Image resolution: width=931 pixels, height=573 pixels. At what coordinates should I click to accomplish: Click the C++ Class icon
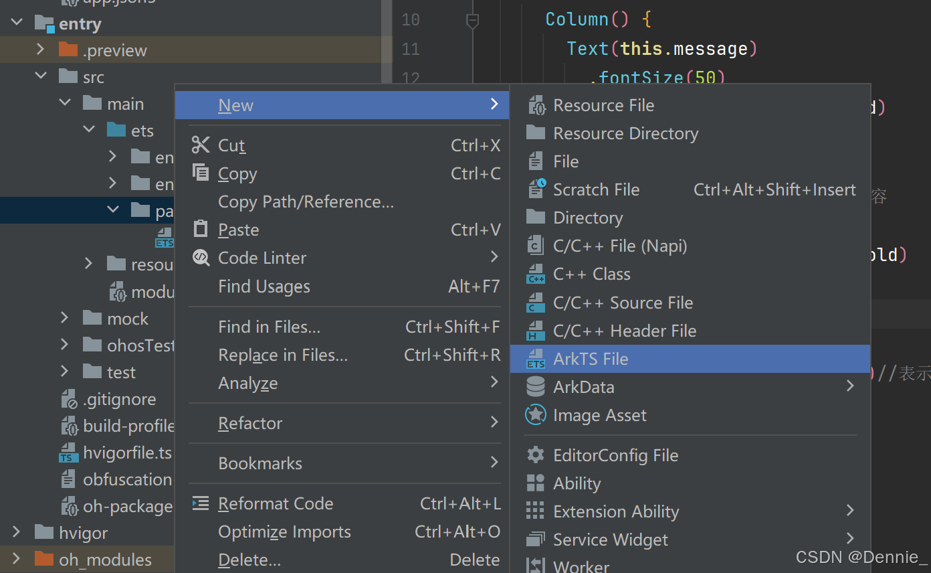[x=536, y=274]
